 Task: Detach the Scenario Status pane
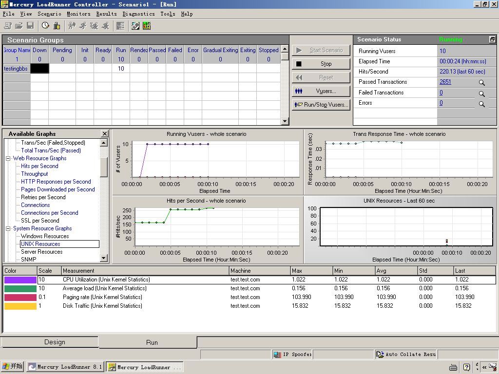coord(492,39)
